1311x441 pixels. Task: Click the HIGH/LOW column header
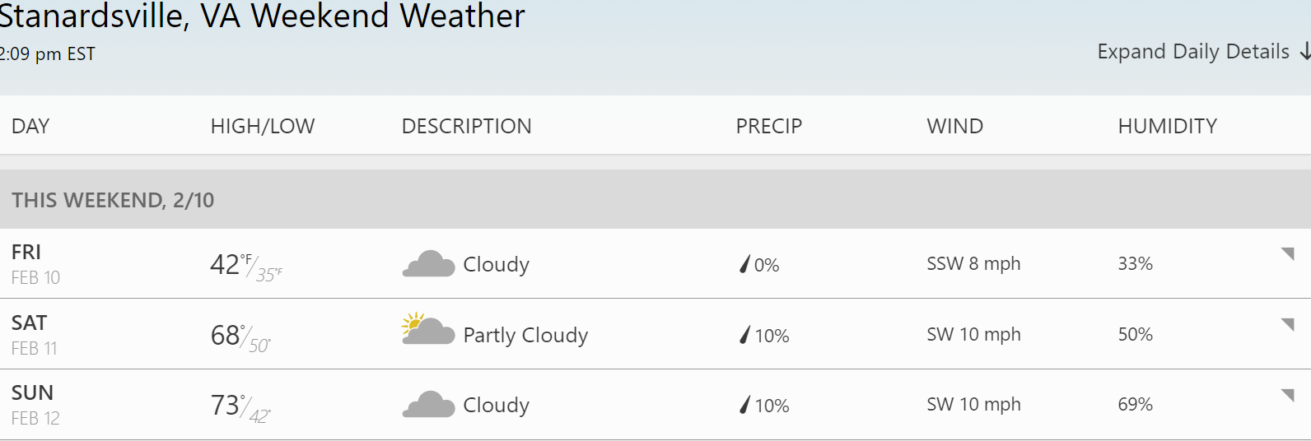tap(263, 126)
